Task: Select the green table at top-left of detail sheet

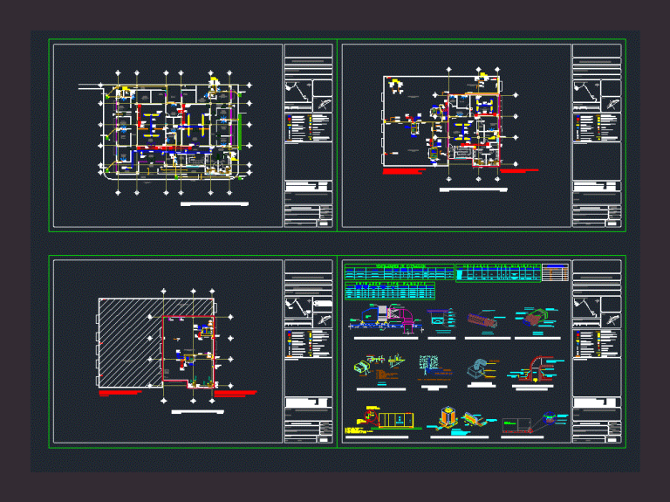Action: coord(399,272)
